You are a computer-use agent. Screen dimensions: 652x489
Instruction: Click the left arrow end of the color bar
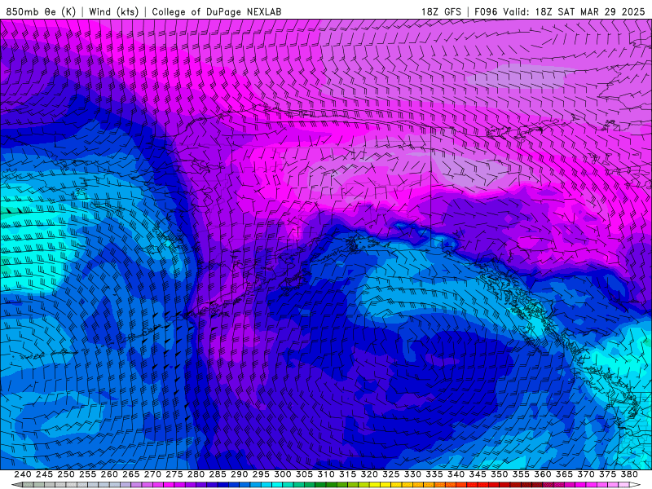click(x=16, y=485)
